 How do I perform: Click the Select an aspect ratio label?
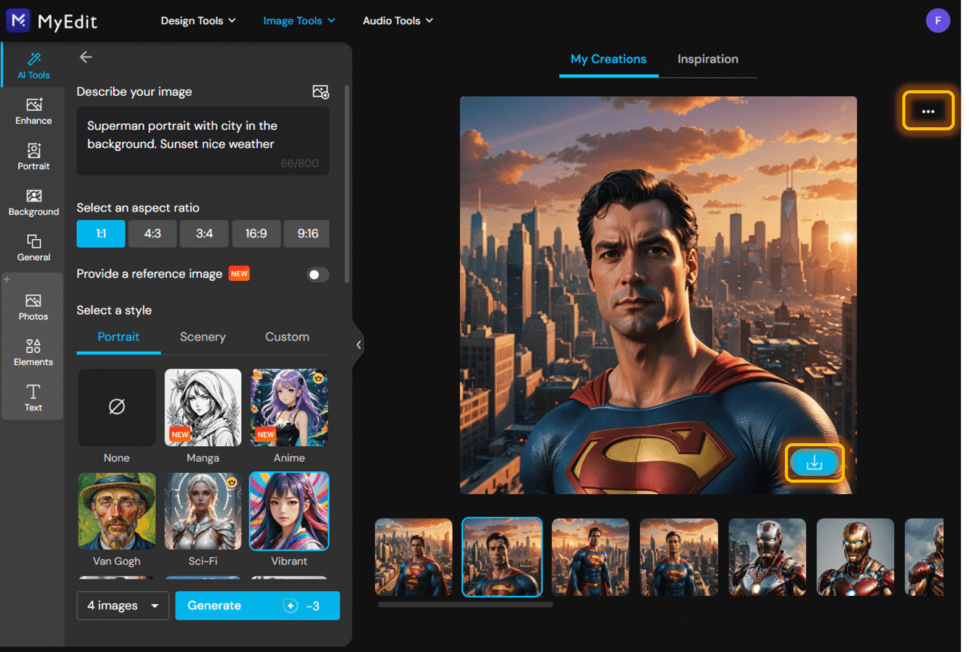coord(138,208)
